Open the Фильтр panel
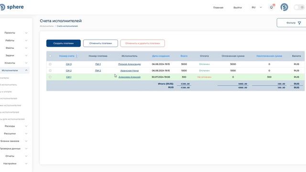The height and width of the screenshot is (172, 306). pyautogui.click(x=291, y=23)
